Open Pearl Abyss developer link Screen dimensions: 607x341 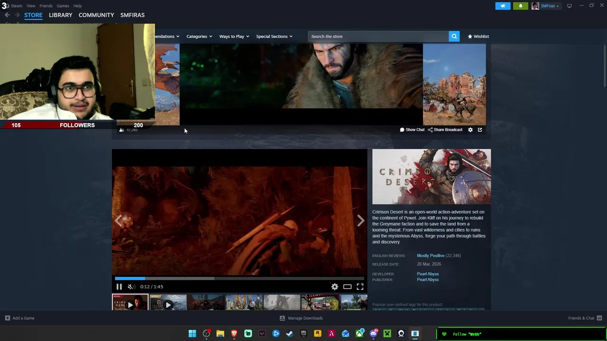click(x=428, y=274)
